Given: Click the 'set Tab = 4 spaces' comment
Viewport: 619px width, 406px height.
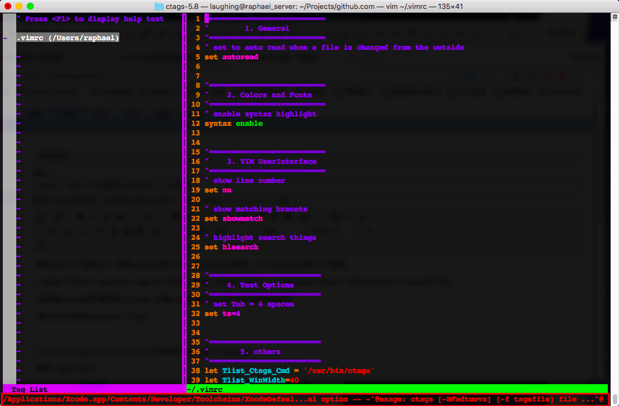Looking at the screenshot, I should pyautogui.click(x=249, y=304).
